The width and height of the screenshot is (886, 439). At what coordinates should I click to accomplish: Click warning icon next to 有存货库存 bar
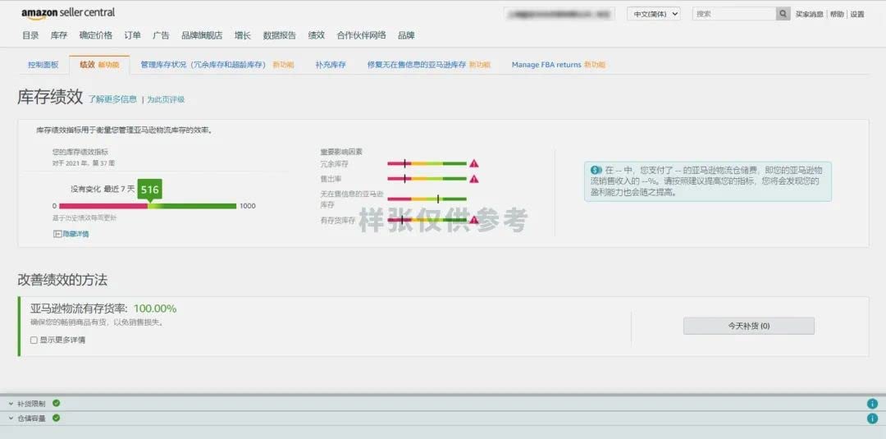[x=474, y=220]
